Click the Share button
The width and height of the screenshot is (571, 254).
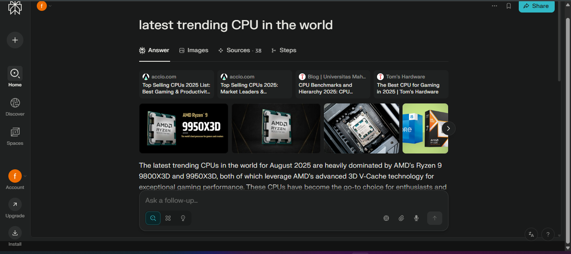point(537,6)
